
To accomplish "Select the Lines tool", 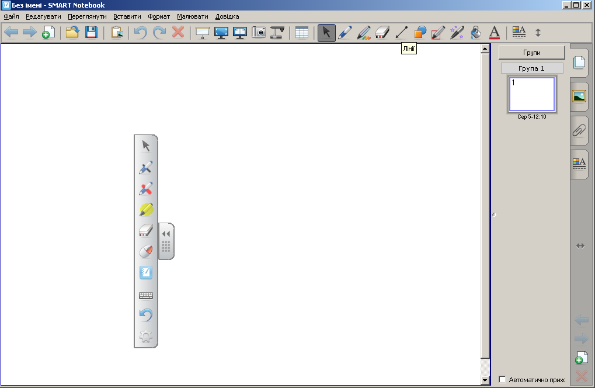I will [x=401, y=33].
